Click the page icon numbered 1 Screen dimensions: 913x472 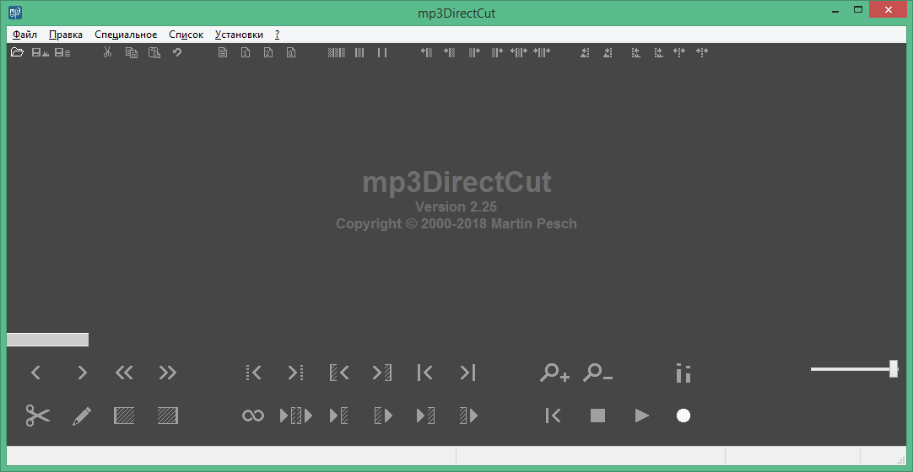(x=246, y=52)
